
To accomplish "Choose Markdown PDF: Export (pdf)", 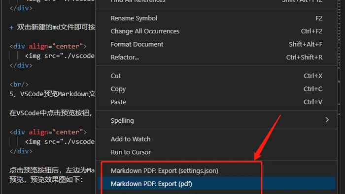I will [x=216, y=184].
